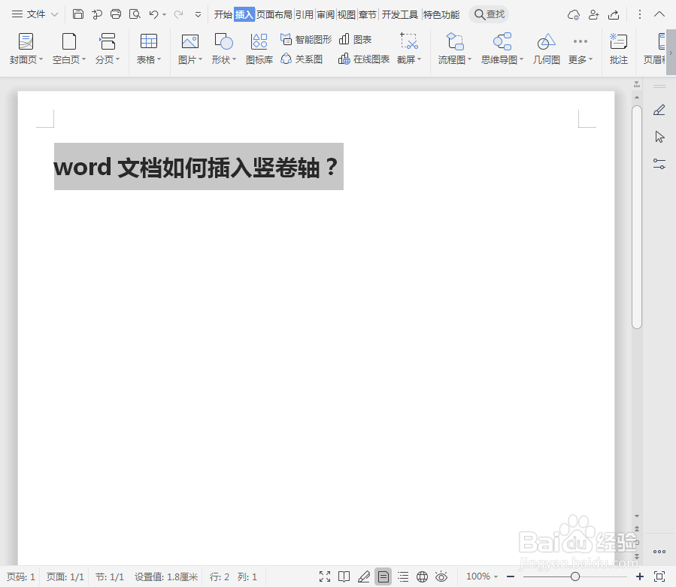The height and width of the screenshot is (587, 676).
Task: Enable eye protection mode in status bar
Action: (x=443, y=576)
